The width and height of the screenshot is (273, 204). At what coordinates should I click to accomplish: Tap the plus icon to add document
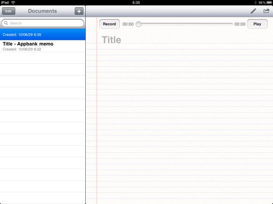pyautogui.click(x=79, y=11)
